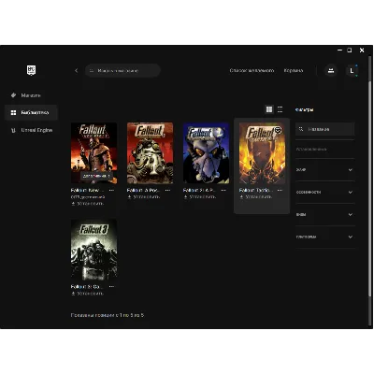Switch to grid view layout
The height and width of the screenshot is (374, 374).
(x=269, y=109)
